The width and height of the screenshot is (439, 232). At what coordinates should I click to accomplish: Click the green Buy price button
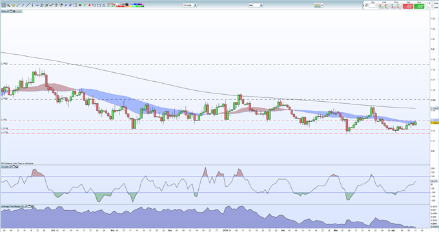pyautogui.click(x=419, y=6)
